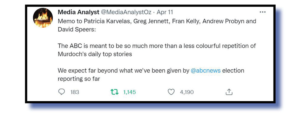Open the flame profile avatar
This screenshot has height=119, width=301.
(x=43, y=18)
